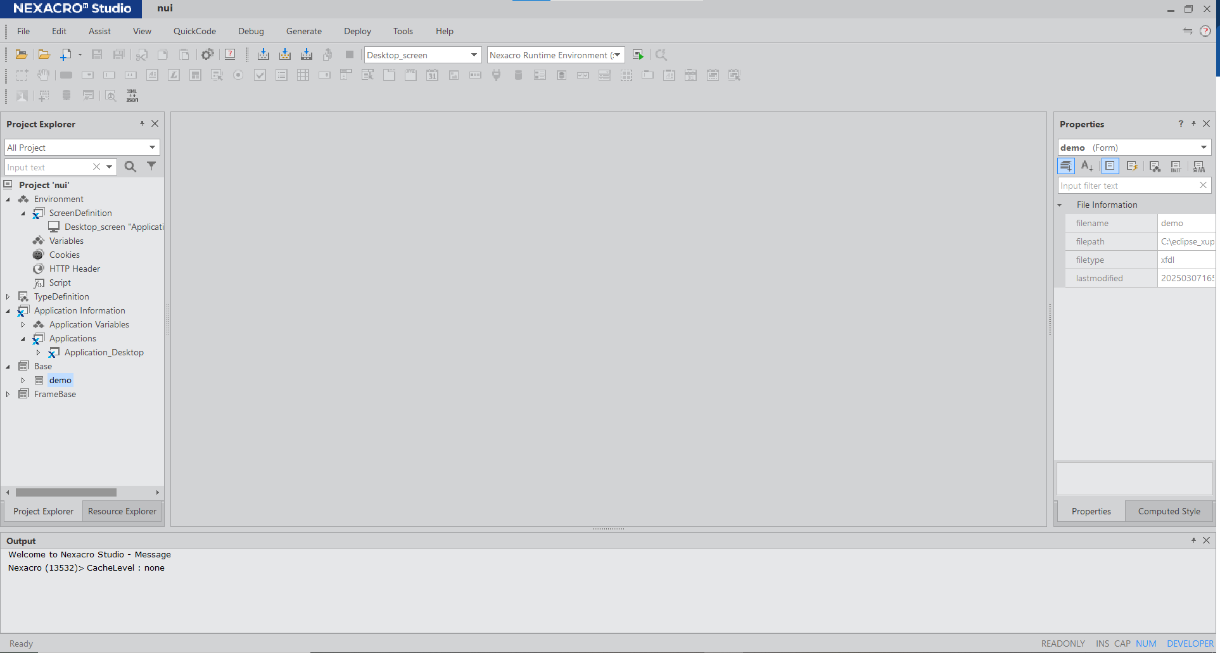Toggle the properties view button
Image resolution: width=1220 pixels, height=653 pixels.
pyautogui.click(x=1110, y=167)
